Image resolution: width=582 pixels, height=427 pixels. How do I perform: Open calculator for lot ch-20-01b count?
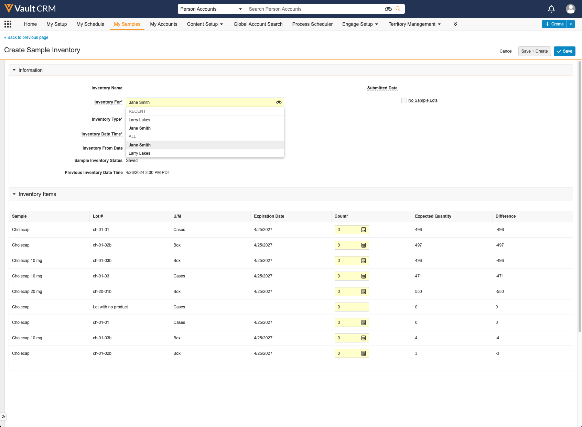point(363,292)
